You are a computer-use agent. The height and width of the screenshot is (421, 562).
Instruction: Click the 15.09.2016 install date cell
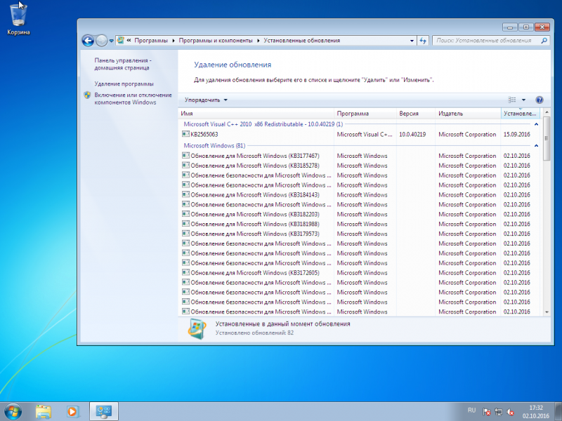click(516, 134)
